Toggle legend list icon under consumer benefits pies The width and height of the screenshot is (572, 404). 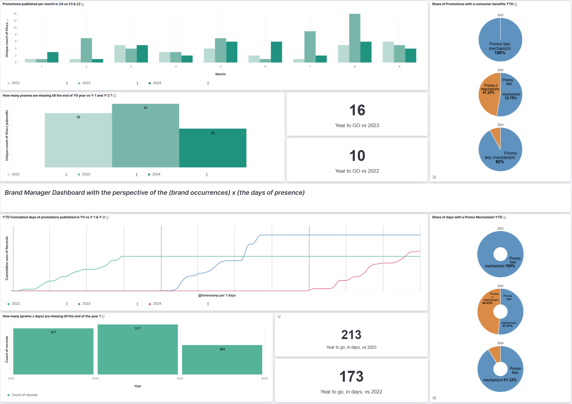pos(434,177)
